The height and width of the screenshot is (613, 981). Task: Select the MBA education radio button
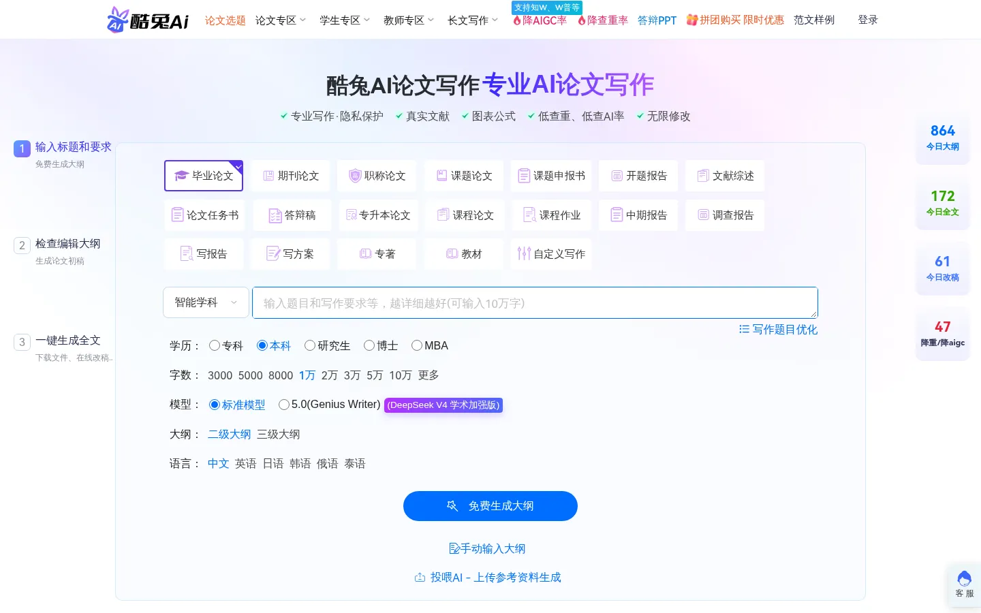(417, 345)
